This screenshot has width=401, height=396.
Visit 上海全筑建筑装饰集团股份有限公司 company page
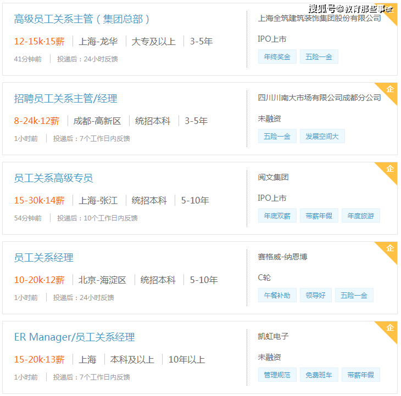click(x=319, y=18)
